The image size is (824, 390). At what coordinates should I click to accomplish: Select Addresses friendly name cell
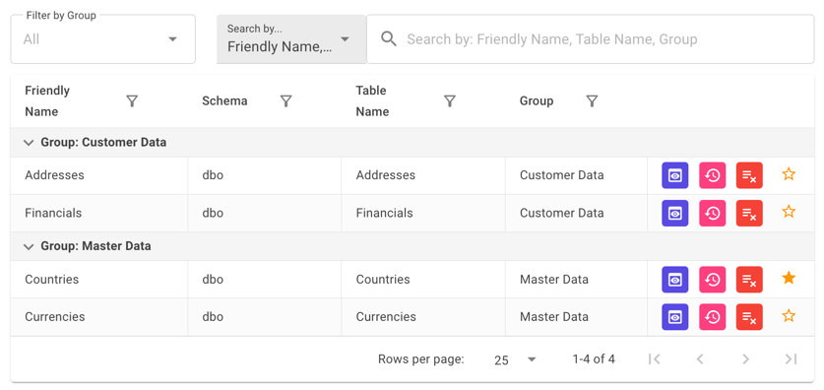99,175
